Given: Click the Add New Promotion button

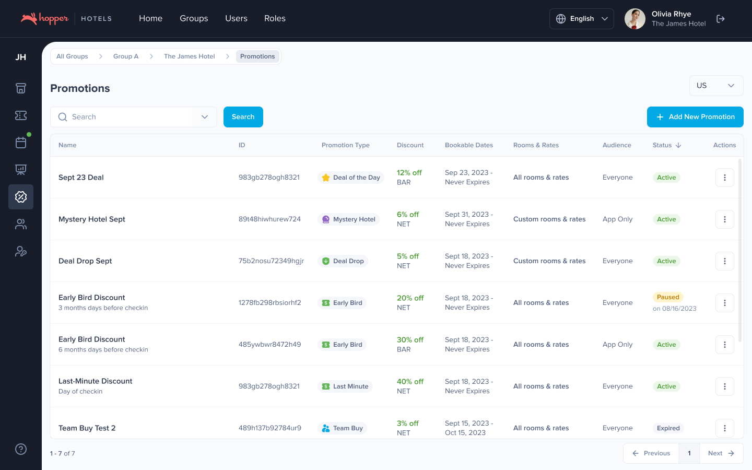Looking at the screenshot, I should (695, 117).
